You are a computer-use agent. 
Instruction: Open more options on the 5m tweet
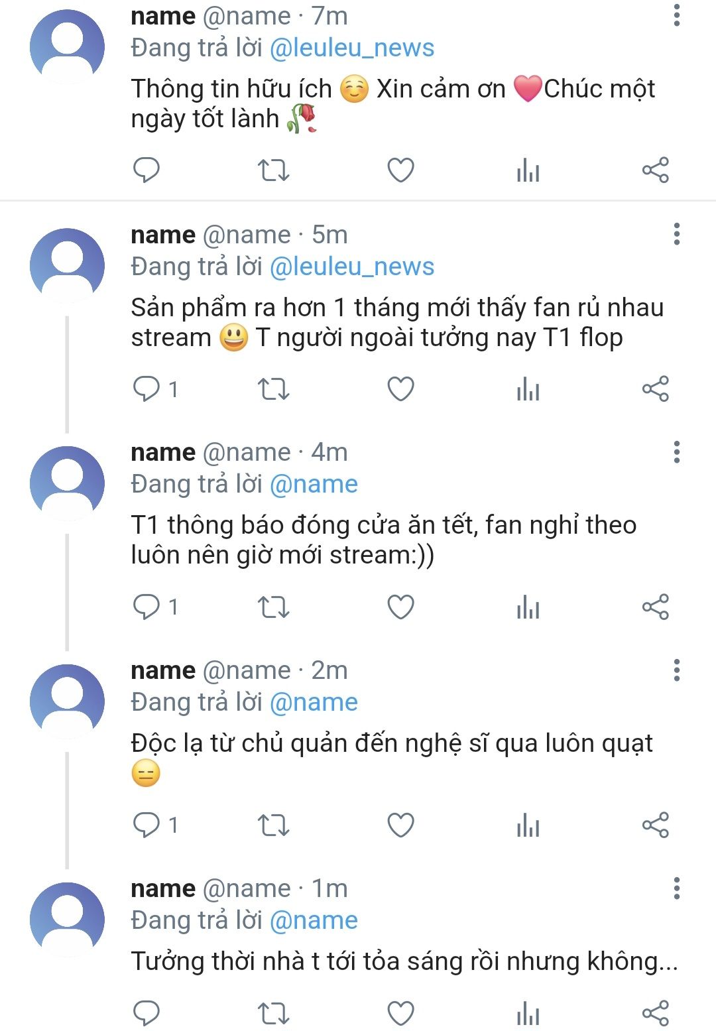point(676,234)
